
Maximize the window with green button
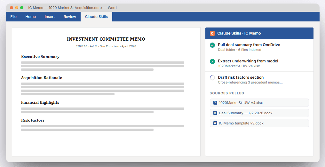(x=22, y=8)
